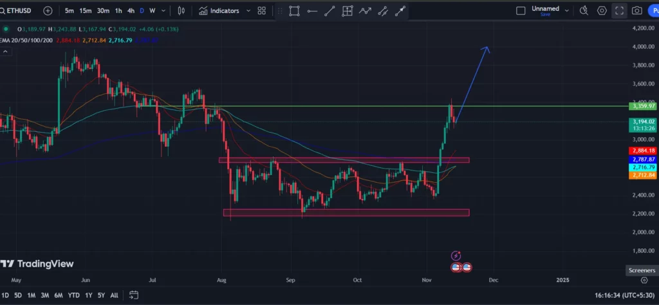This screenshot has height=305, width=659.
Task: Select the W weekly timeframe
Action: pyautogui.click(x=152, y=11)
